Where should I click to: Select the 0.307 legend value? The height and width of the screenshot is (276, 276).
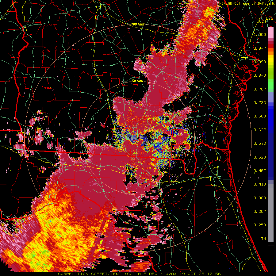tap(260, 211)
